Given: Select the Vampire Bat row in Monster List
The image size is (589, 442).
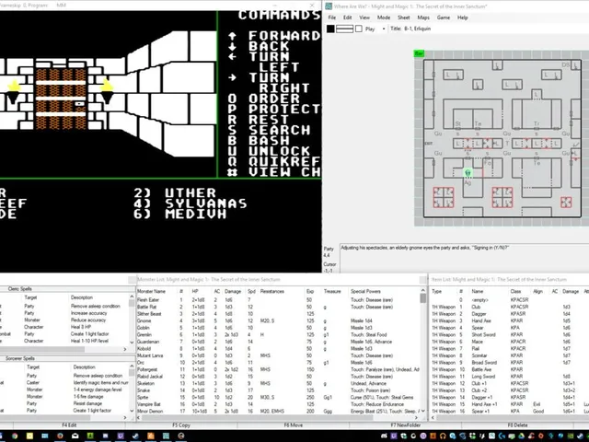Looking at the screenshot, I should point(278,404).
